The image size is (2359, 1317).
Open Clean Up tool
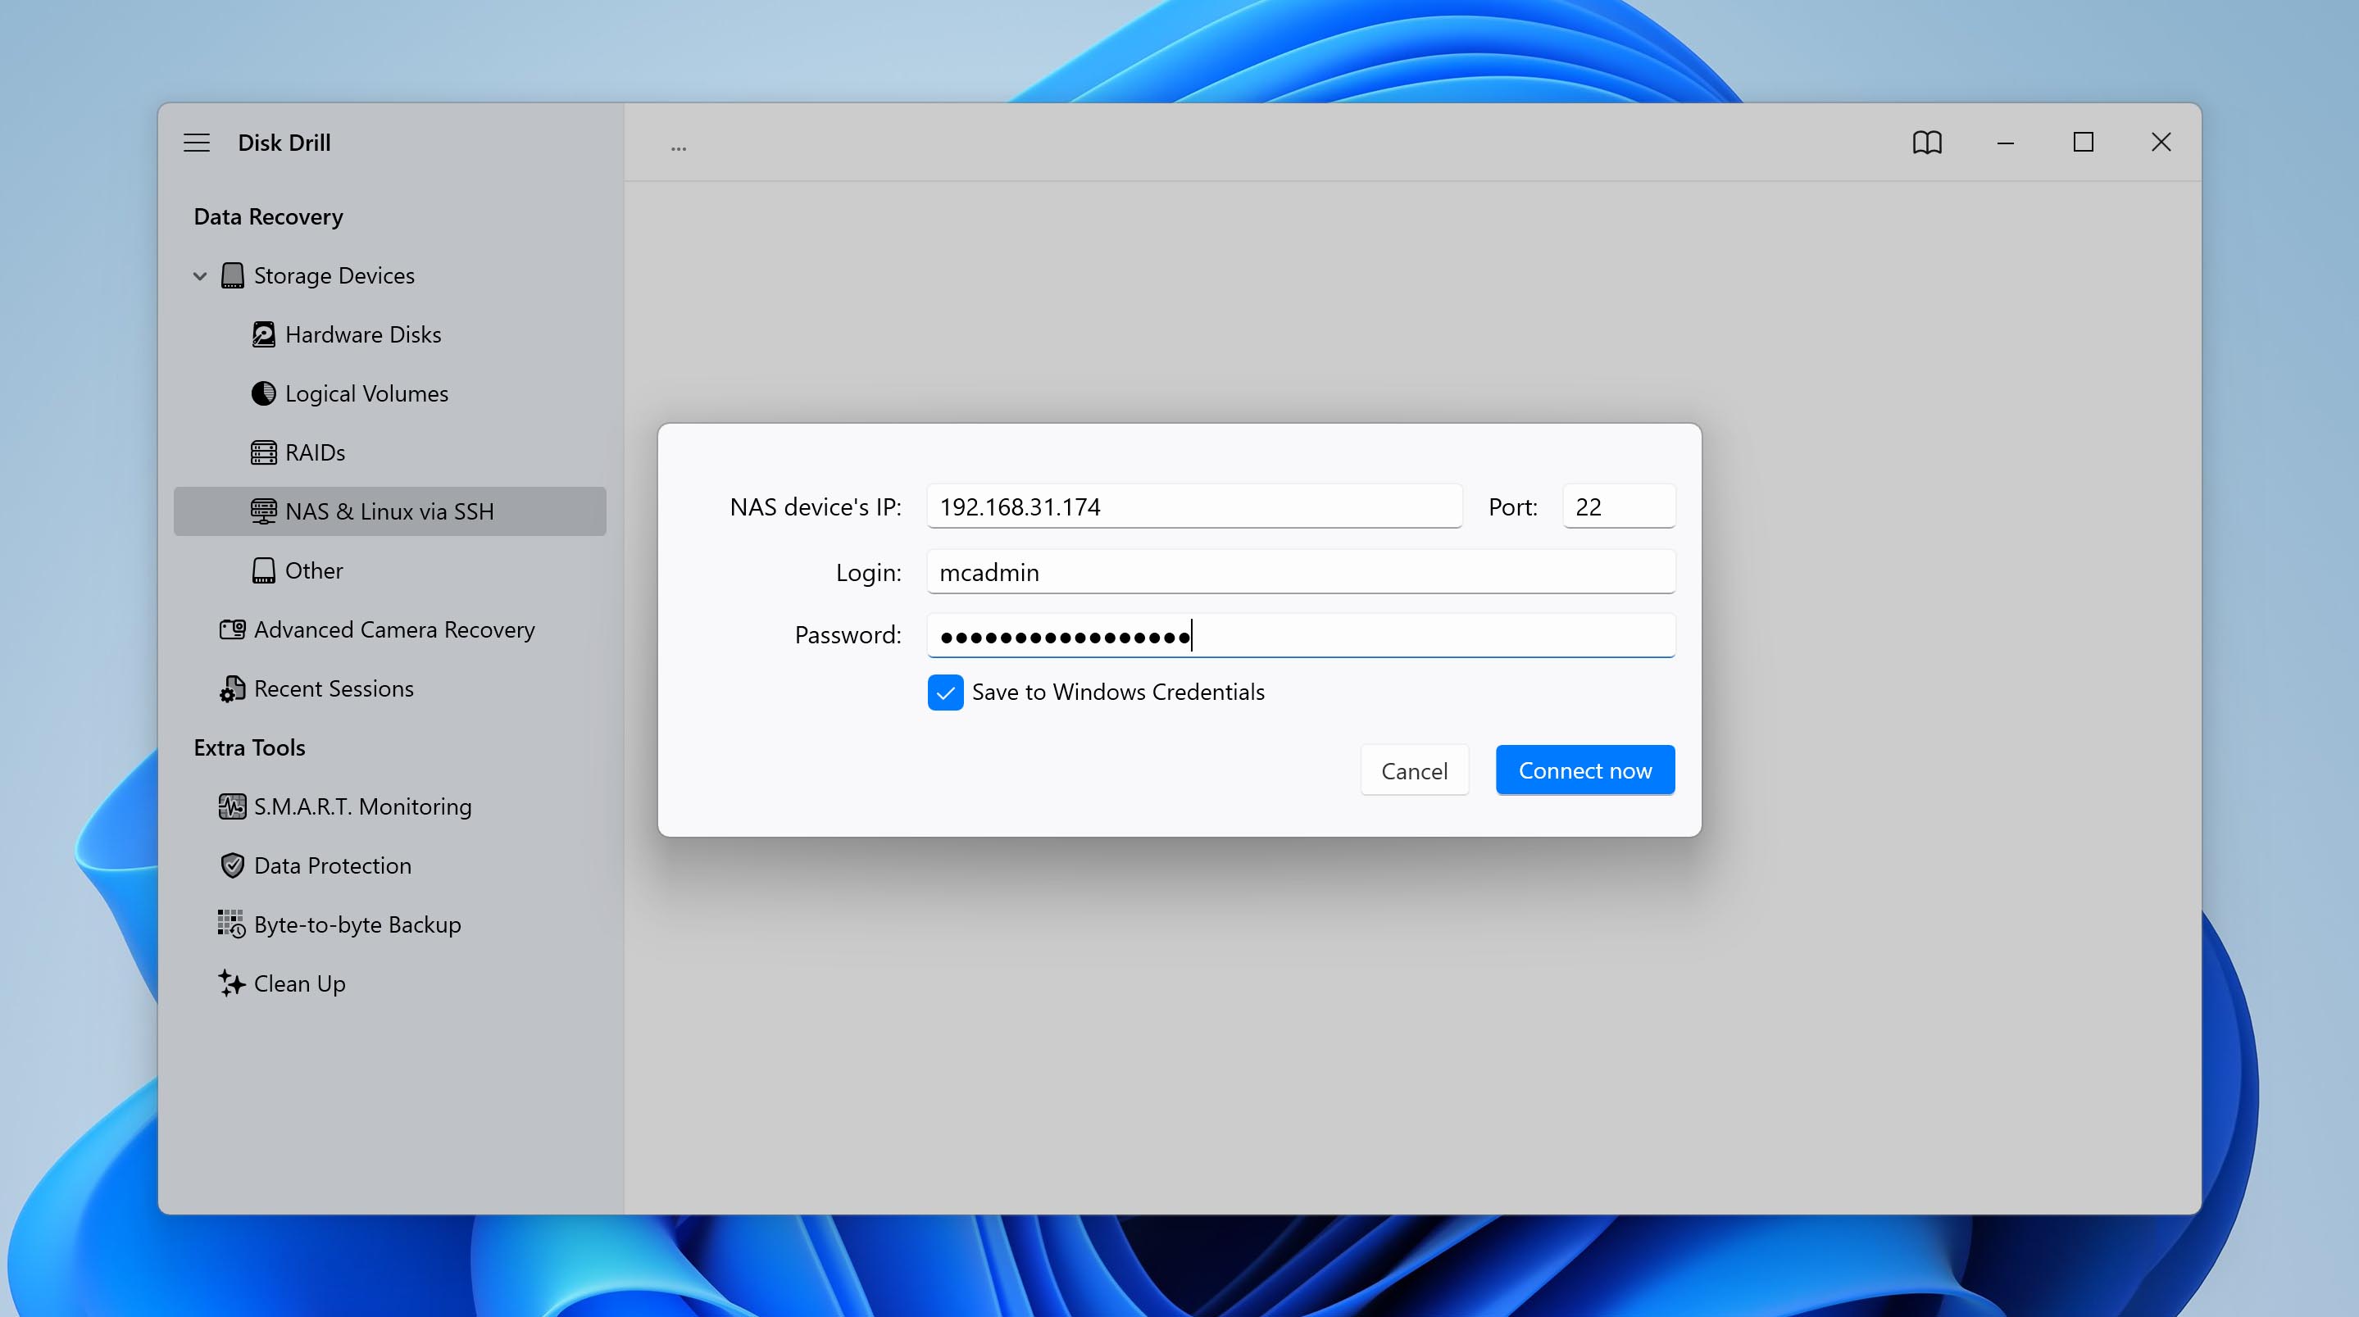pyautogui.click(x=390, y=983)
